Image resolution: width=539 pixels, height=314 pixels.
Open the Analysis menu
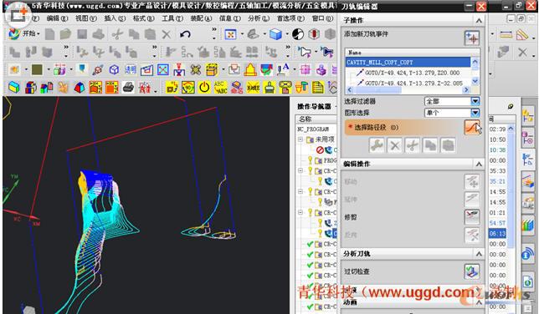coord(259,18)
